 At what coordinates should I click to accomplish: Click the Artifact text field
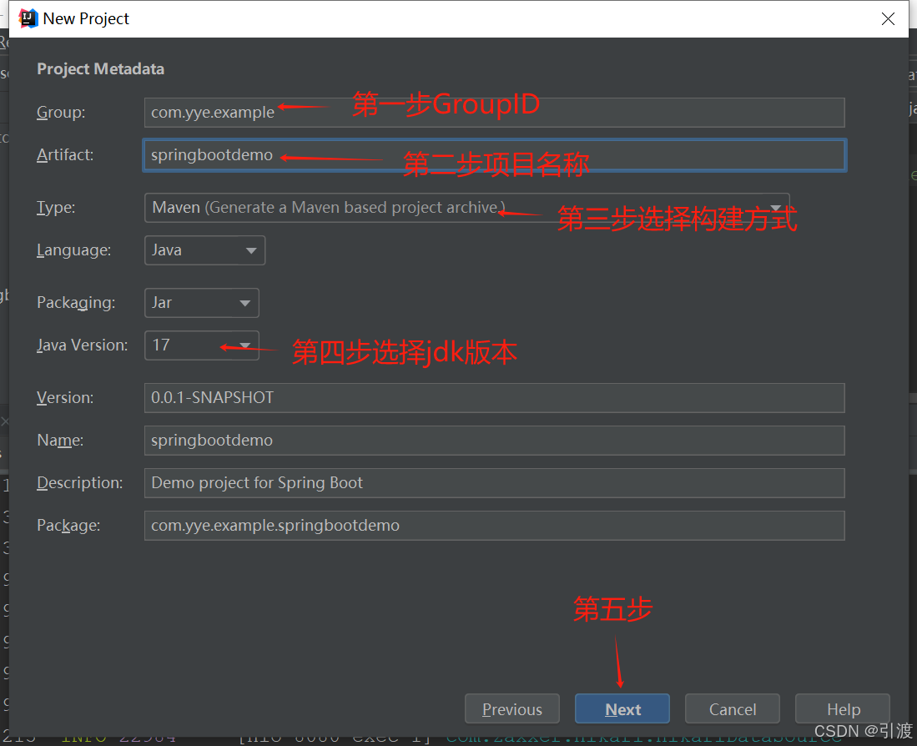point(494,155)
